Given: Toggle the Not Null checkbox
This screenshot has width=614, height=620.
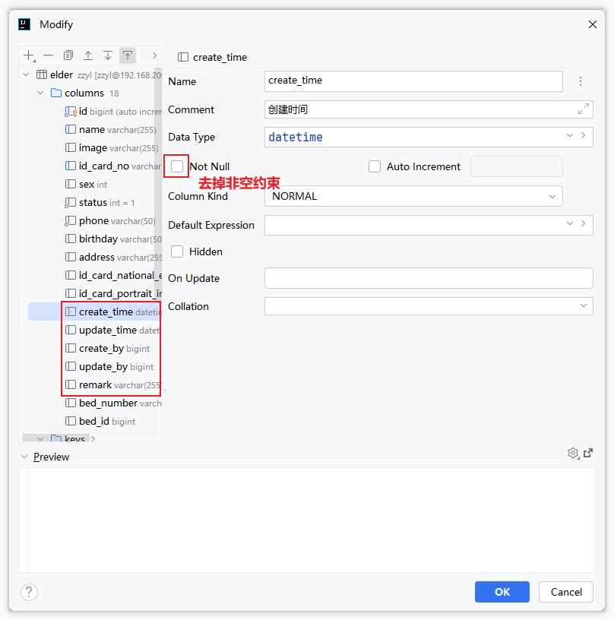Looking at the screenshot, I should tap(177, 166).
